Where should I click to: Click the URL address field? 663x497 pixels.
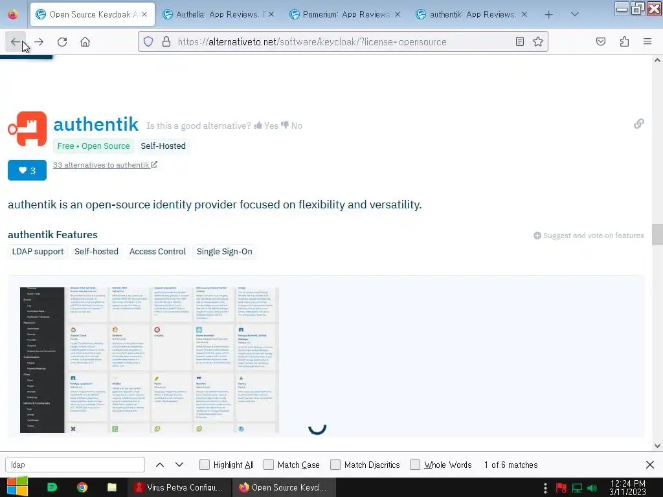(x=343, y=41)
